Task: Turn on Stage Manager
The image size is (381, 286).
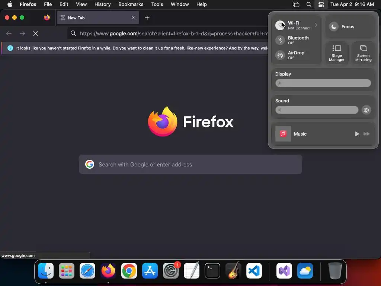Action: pyautogui.click(x=336, y=53)
